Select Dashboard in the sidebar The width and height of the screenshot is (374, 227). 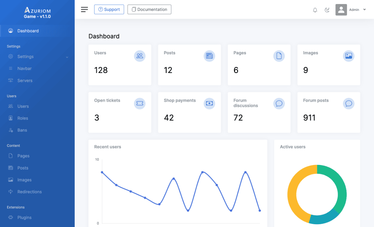click(28, 31)
